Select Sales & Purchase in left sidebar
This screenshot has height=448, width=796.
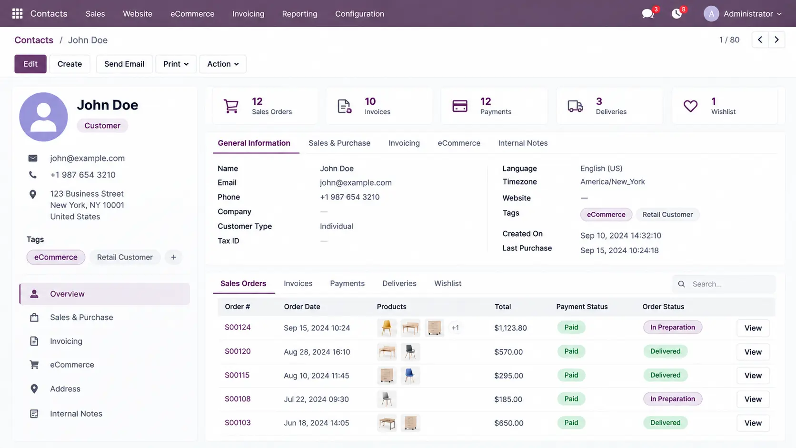105,318
